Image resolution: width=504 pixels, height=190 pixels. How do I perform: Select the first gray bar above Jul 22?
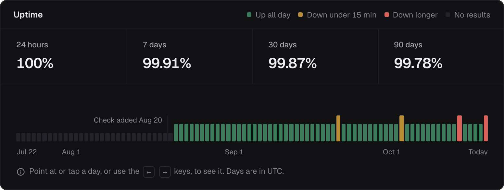[18, 137]
